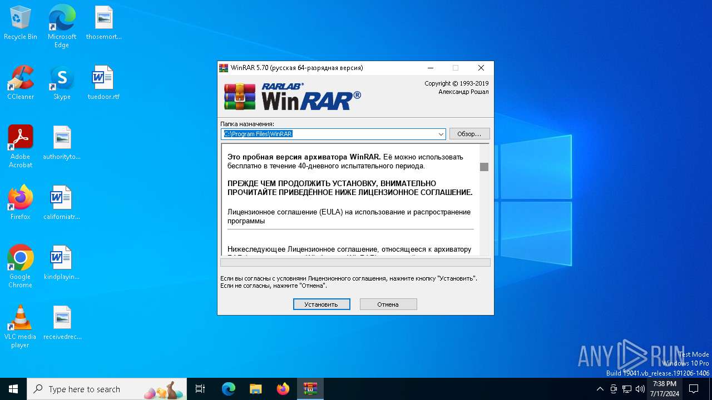The height and width of the screenshot is (400, 712).
Task: Minimize the WinRAR installer window
Action: pyautogui.click(x=431, y=68)
